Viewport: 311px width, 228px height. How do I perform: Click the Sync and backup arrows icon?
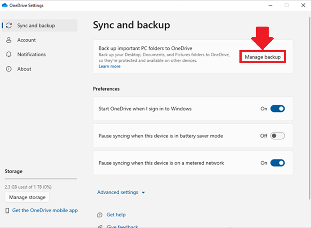click(9, 26)
